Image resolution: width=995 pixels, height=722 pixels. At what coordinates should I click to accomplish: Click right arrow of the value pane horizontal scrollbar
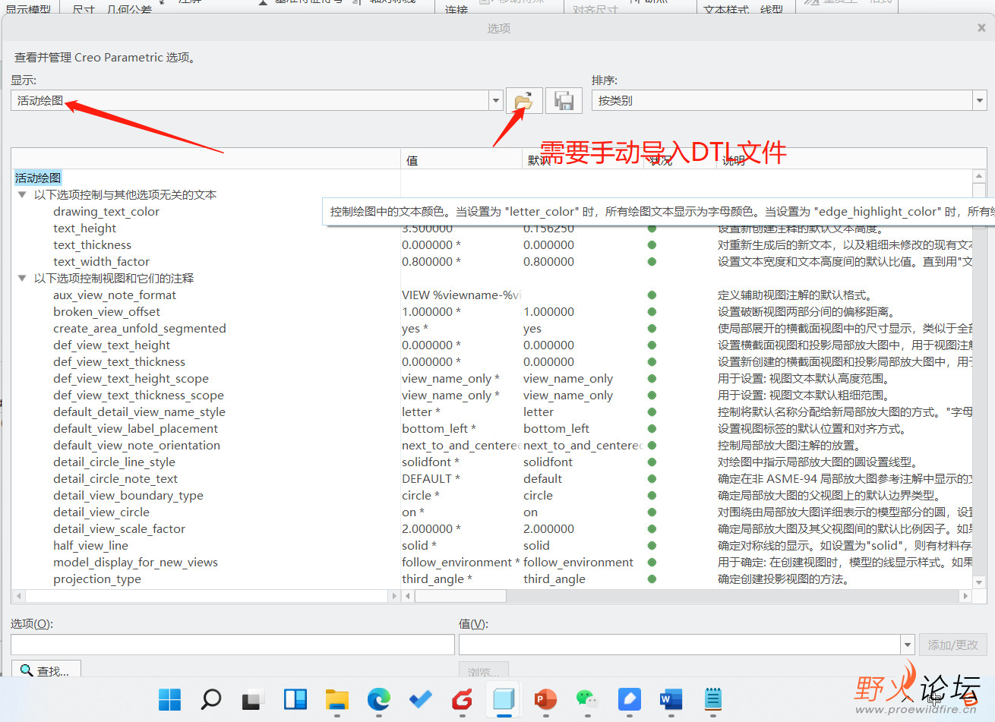tap(966, 596)
